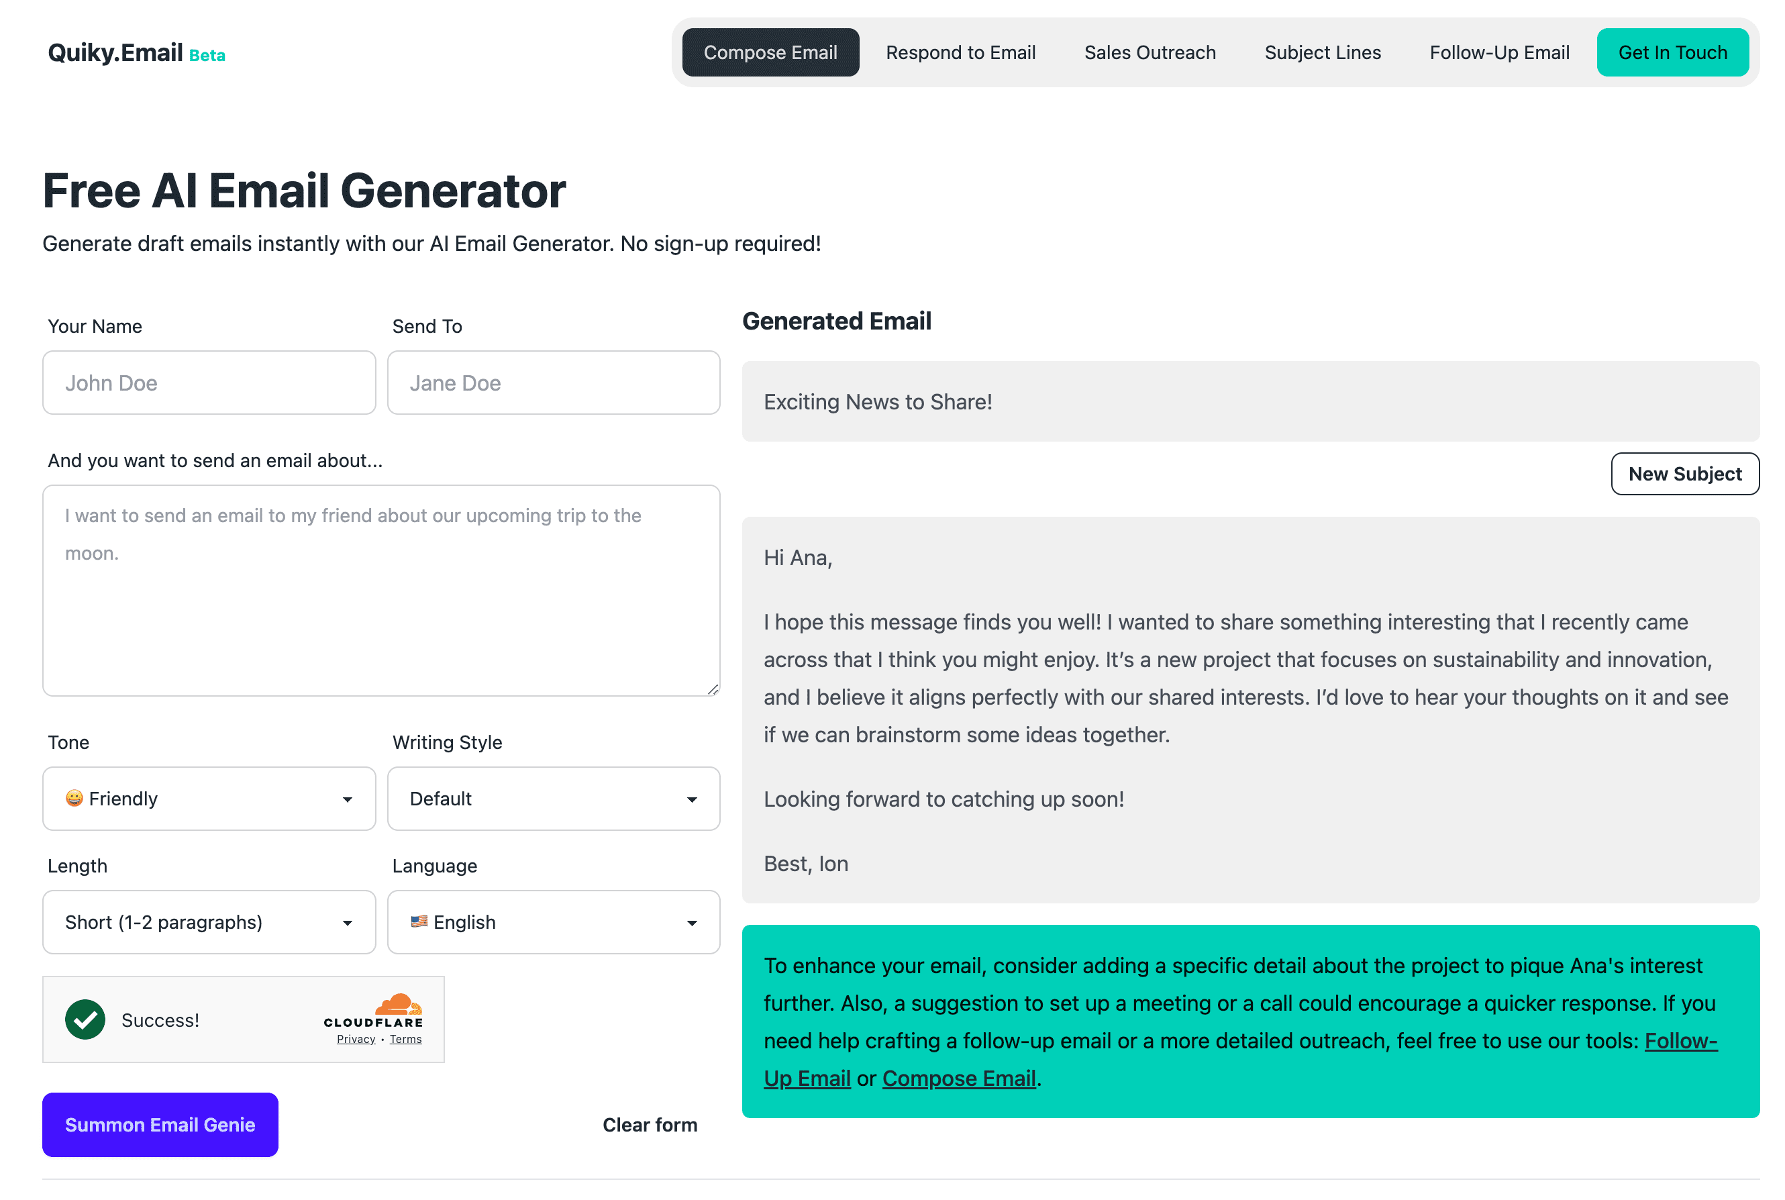Screen dimensions: 1785x1200
Task: Open the Length dropdown
Action: click(x=209, y=921)
